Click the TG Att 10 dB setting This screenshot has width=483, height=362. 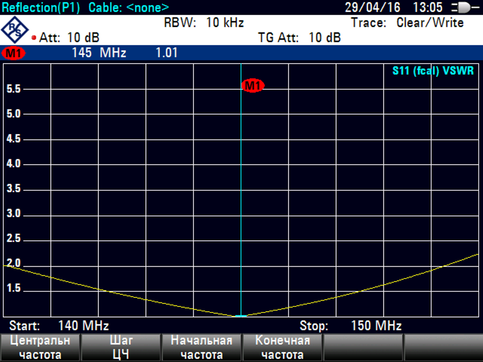point(299,38)
